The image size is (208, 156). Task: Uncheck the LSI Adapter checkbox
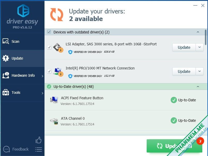[49, 47]
